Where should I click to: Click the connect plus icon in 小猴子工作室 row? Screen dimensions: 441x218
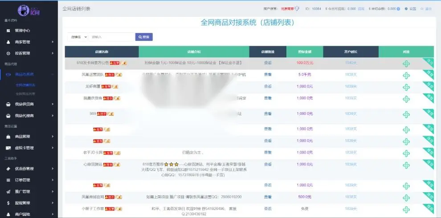click(x=406, y=210)
